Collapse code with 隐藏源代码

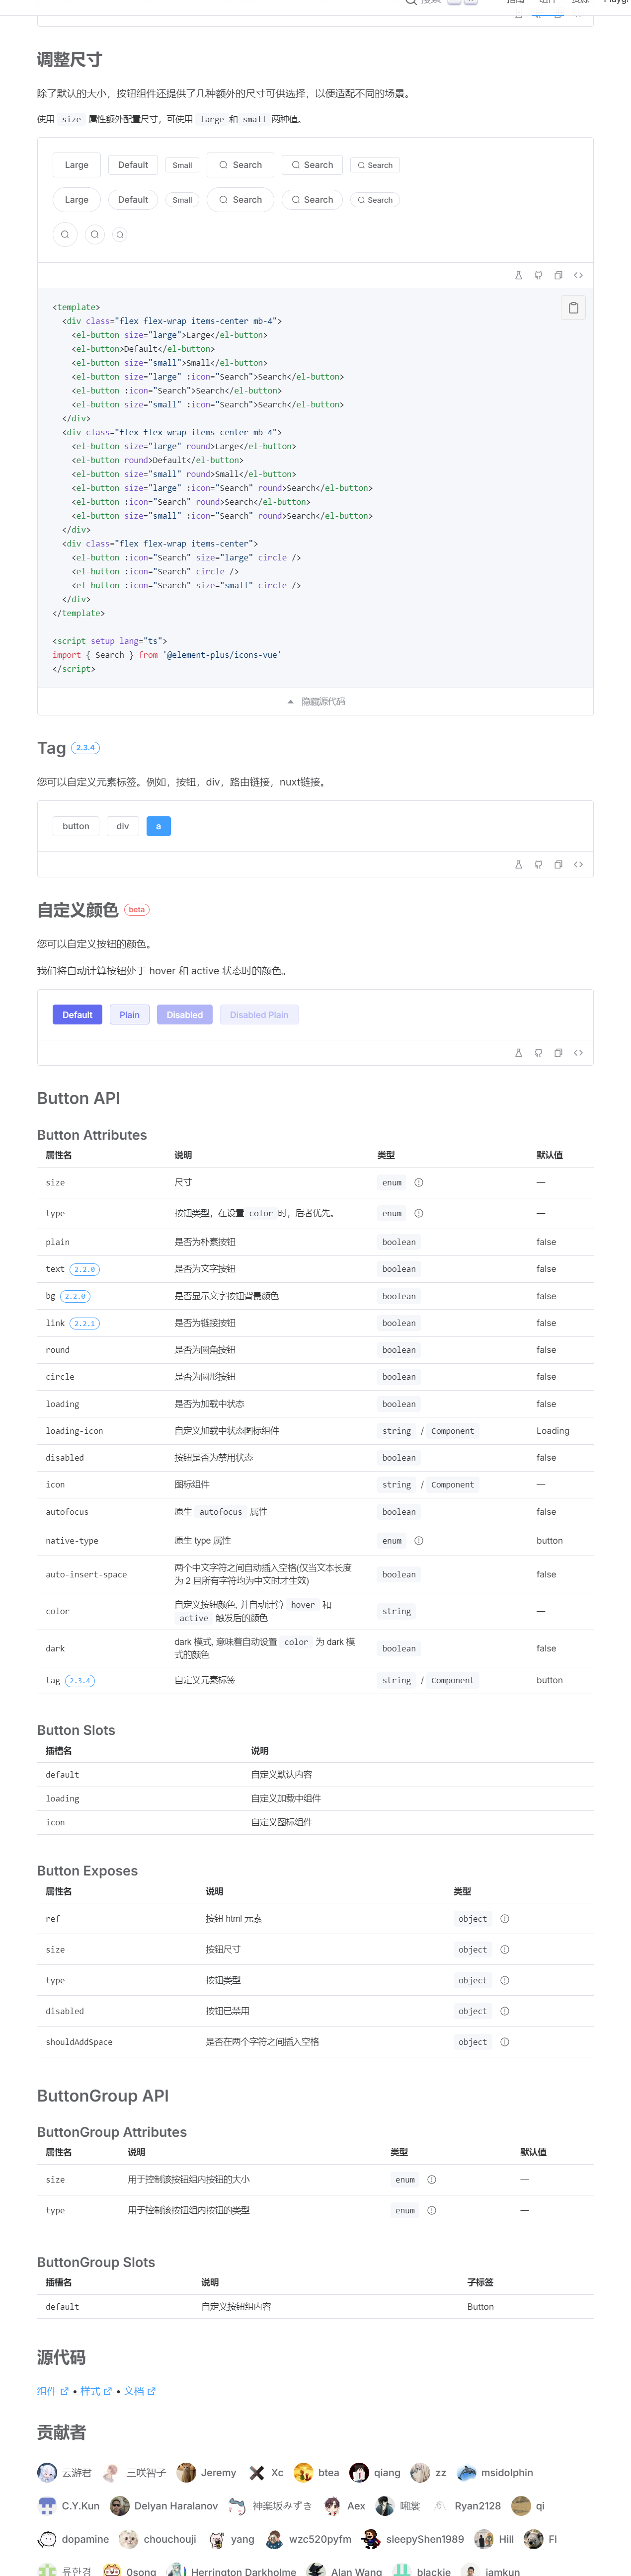[x=315, y=701]
